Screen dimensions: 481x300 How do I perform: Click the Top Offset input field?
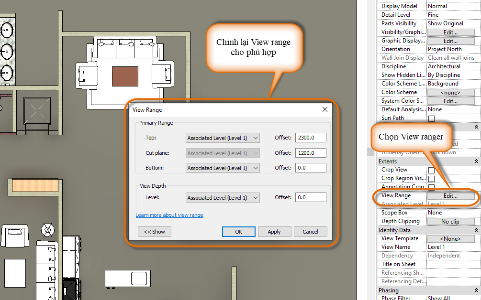[311, 138]
